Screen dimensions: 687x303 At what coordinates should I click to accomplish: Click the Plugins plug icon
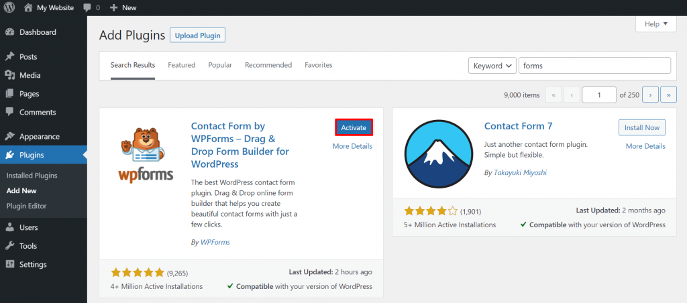click(x=9, y=155)
